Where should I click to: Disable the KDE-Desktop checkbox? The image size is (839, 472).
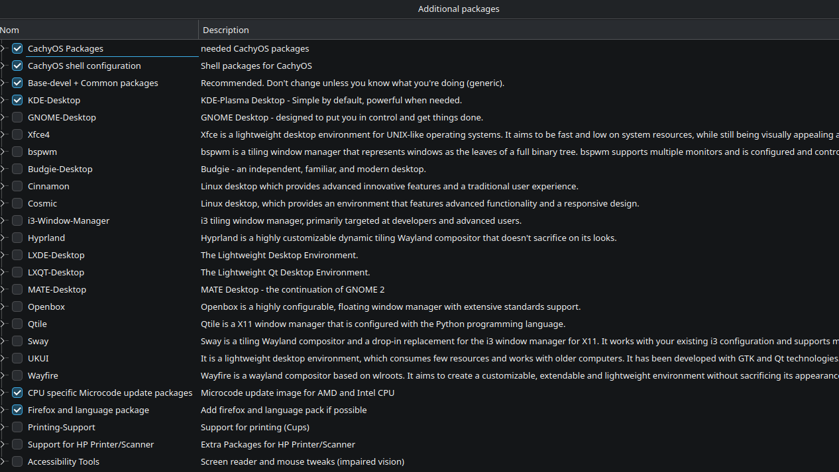pyautogui.click(x=17, y=100)
